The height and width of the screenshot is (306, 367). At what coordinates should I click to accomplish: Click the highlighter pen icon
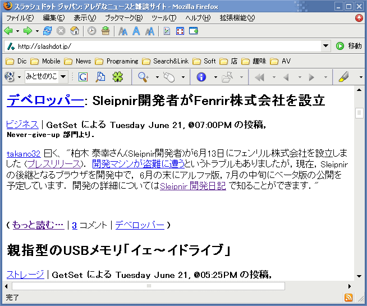[343, 77]
